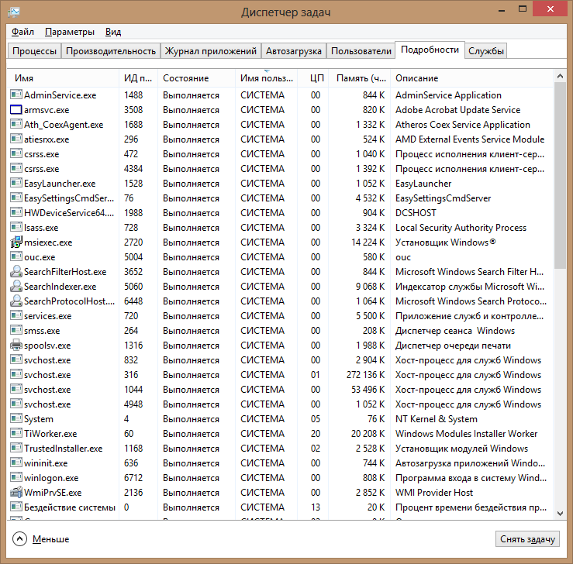Click the SearchProtocolHost icon
Image resolution: width=573 pixels, height=564 pixels.
(16, 301)
